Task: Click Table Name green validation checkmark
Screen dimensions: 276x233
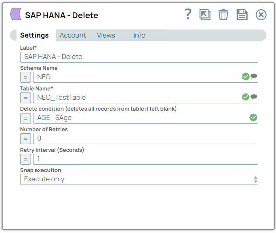Action: click(x=246, y=97)
